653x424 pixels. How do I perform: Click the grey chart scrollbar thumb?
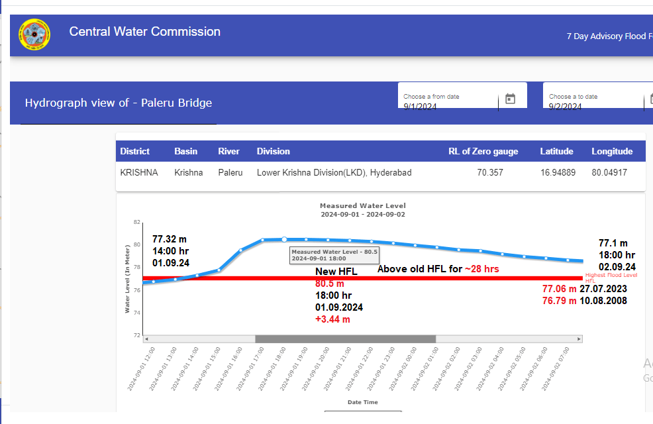click(345, 339)
